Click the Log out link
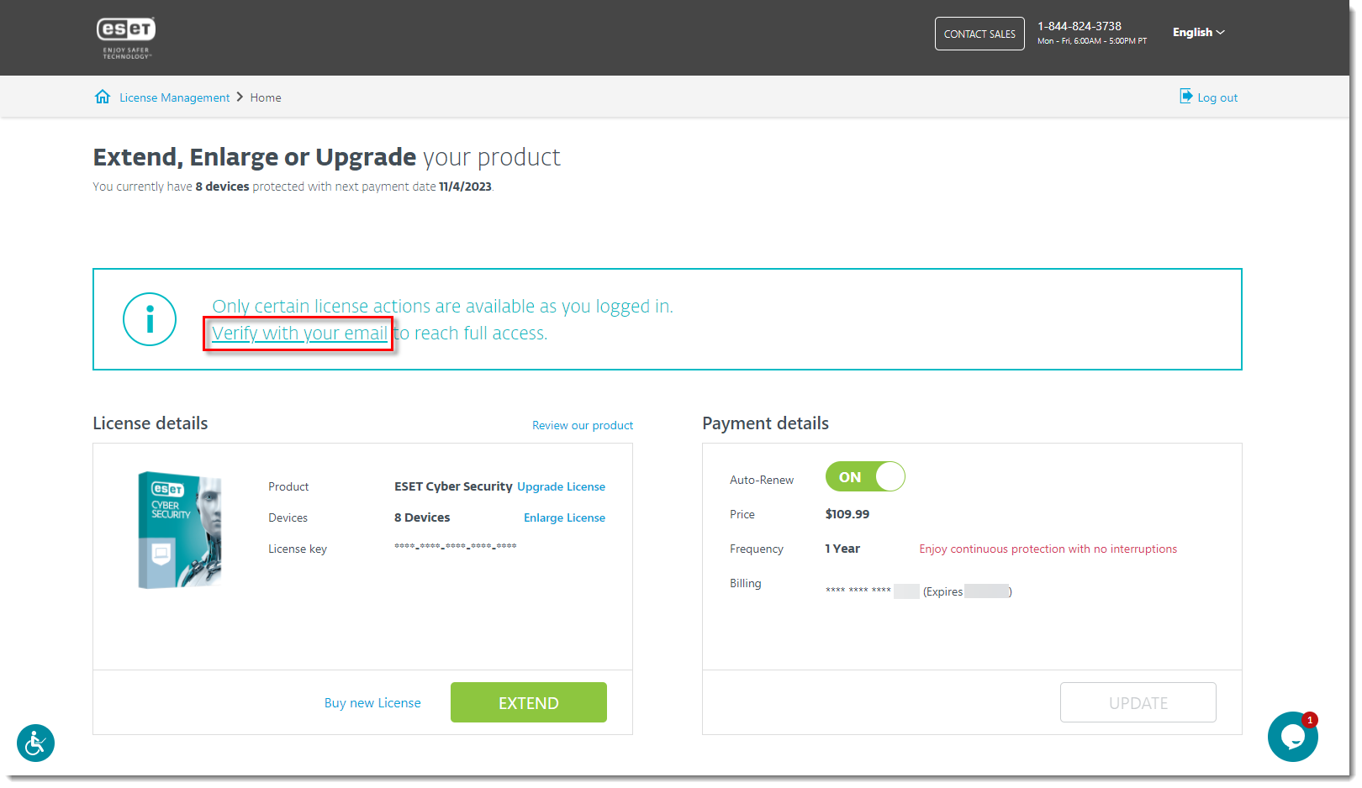This screenshot has width=1362, height=788. pyautogui.click(x=1217, y=97)
